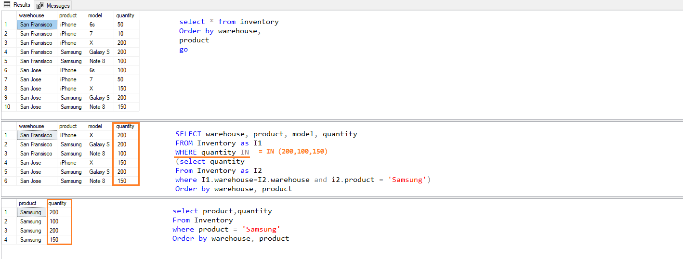Open the Messages tab
Image resolution: width=683 pixels, height=259 pixels.
pos(53,5)
